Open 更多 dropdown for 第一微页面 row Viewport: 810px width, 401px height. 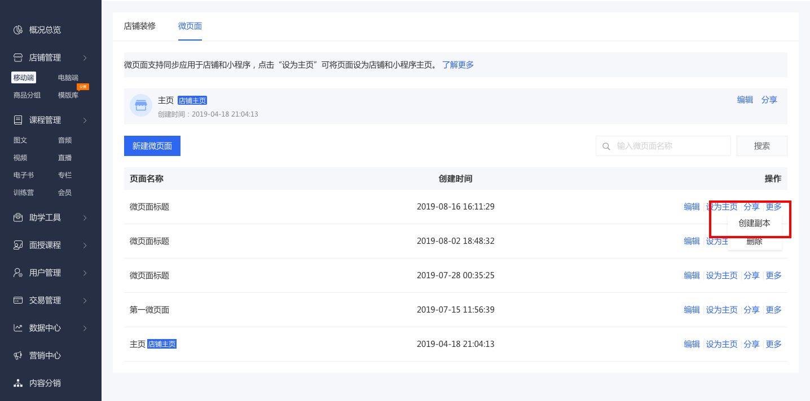click(774, 310)
